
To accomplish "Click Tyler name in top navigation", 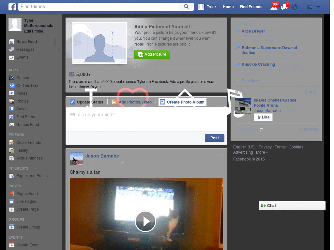I will coord(211,7).
